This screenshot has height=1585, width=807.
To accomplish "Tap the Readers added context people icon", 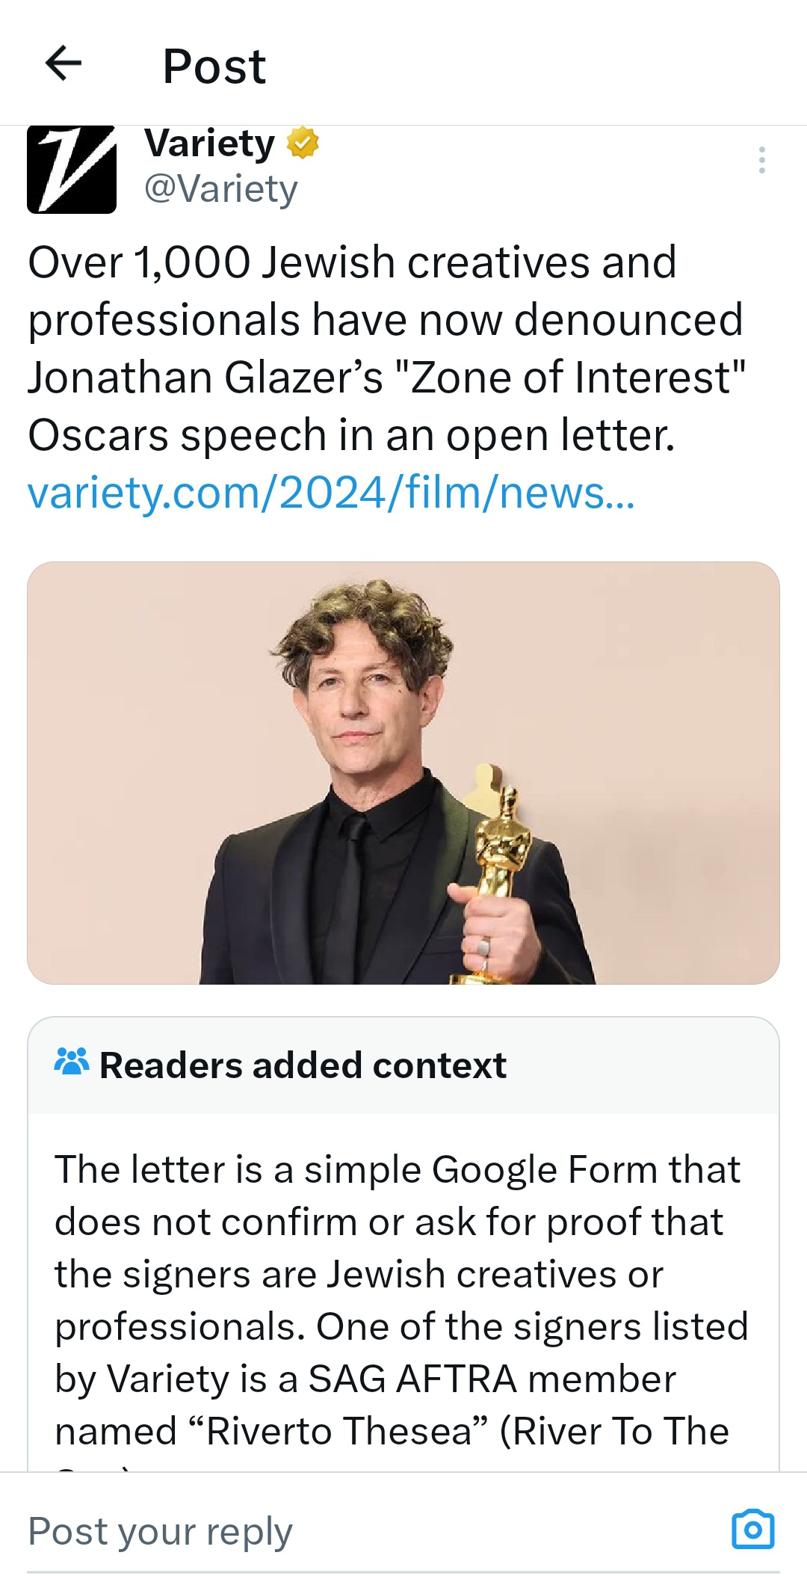I will [x=72, y=1062].
